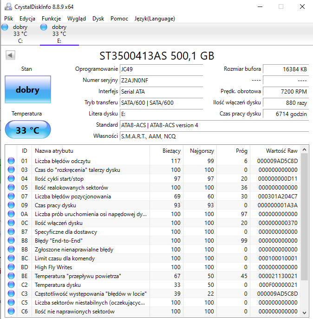The width and height of the screenshot is (313, 319).
Task: Click the scrollbar up arrow
Action: tap(304, 150)
